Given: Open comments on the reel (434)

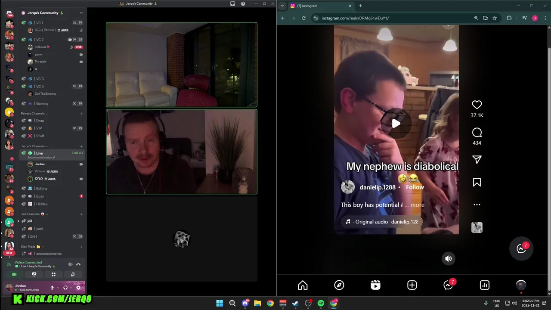Looking at the screenshot, I should 477,133.
